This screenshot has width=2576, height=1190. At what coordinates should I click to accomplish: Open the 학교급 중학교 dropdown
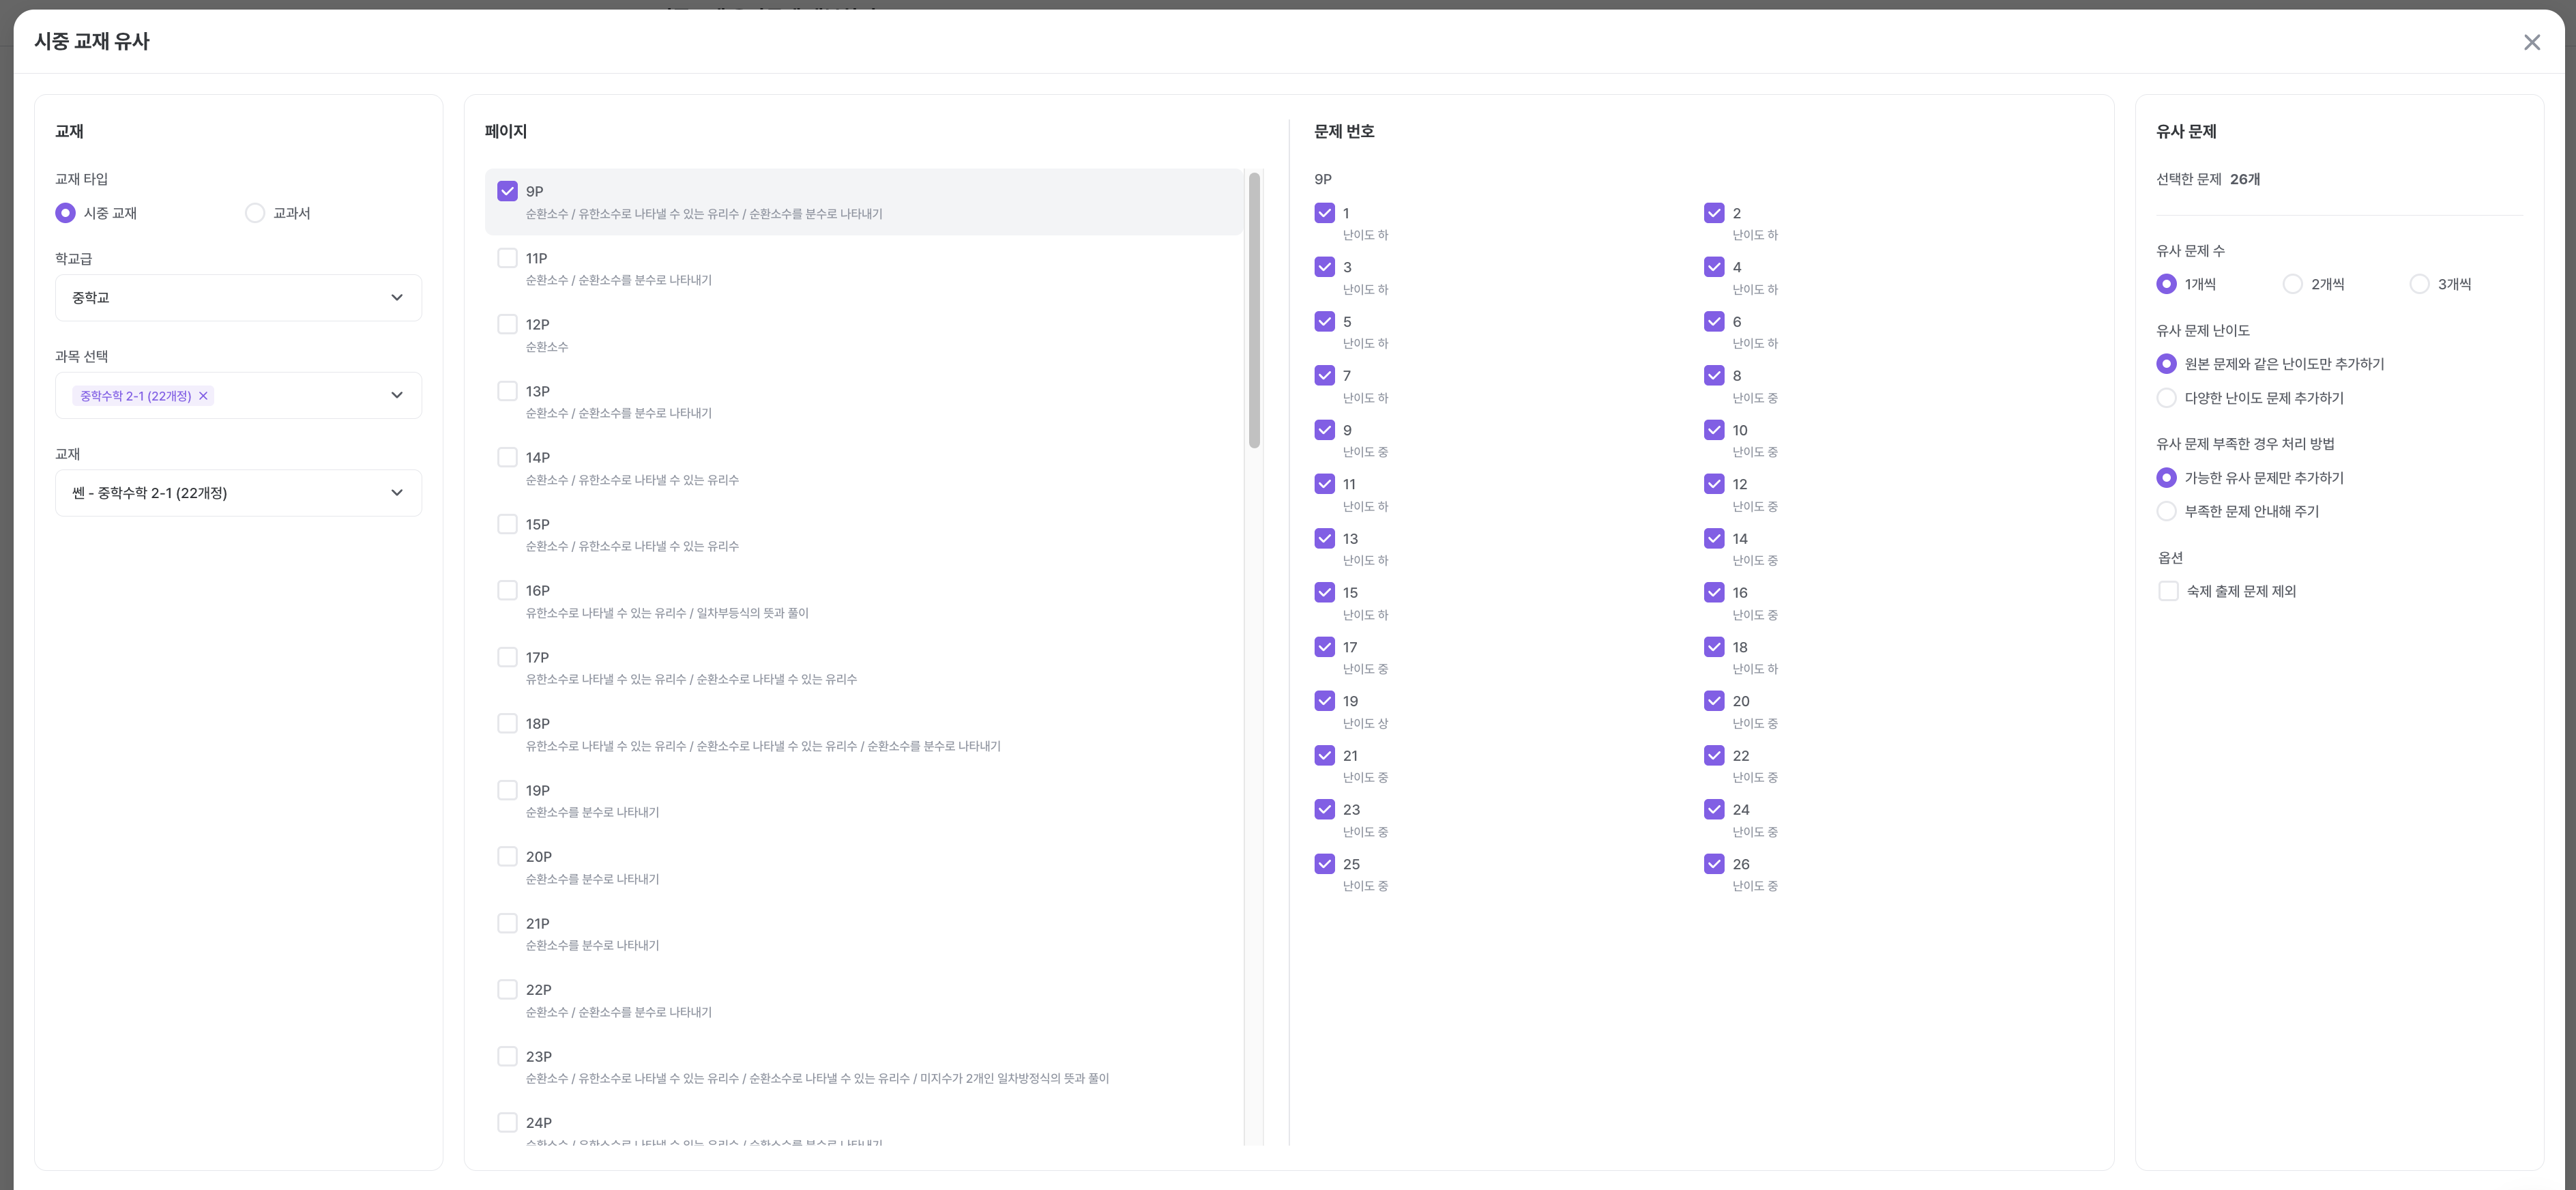click(x=238, y=298)
